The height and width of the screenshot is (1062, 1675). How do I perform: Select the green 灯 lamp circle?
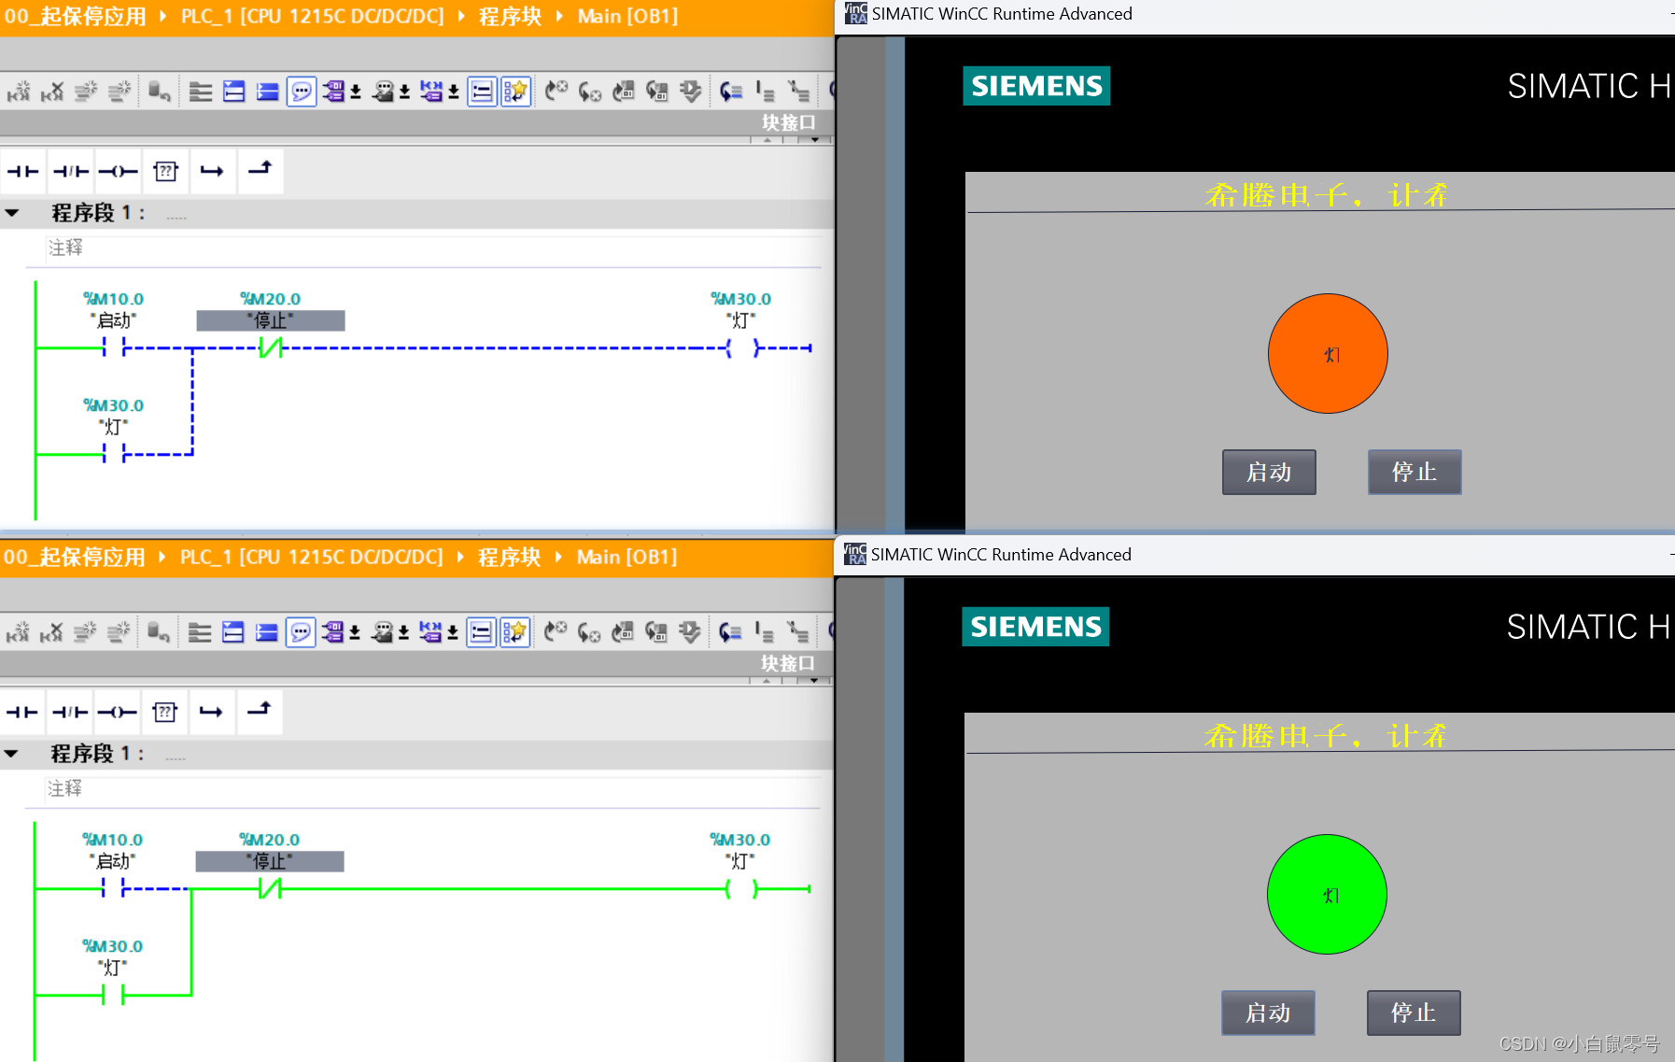tap(1327, 895)
